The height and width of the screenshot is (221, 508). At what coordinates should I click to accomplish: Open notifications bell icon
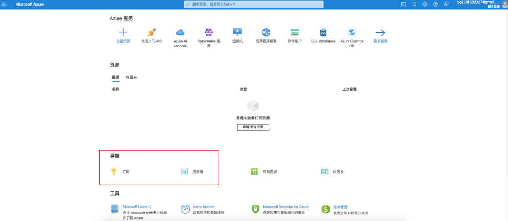point(414,4)
